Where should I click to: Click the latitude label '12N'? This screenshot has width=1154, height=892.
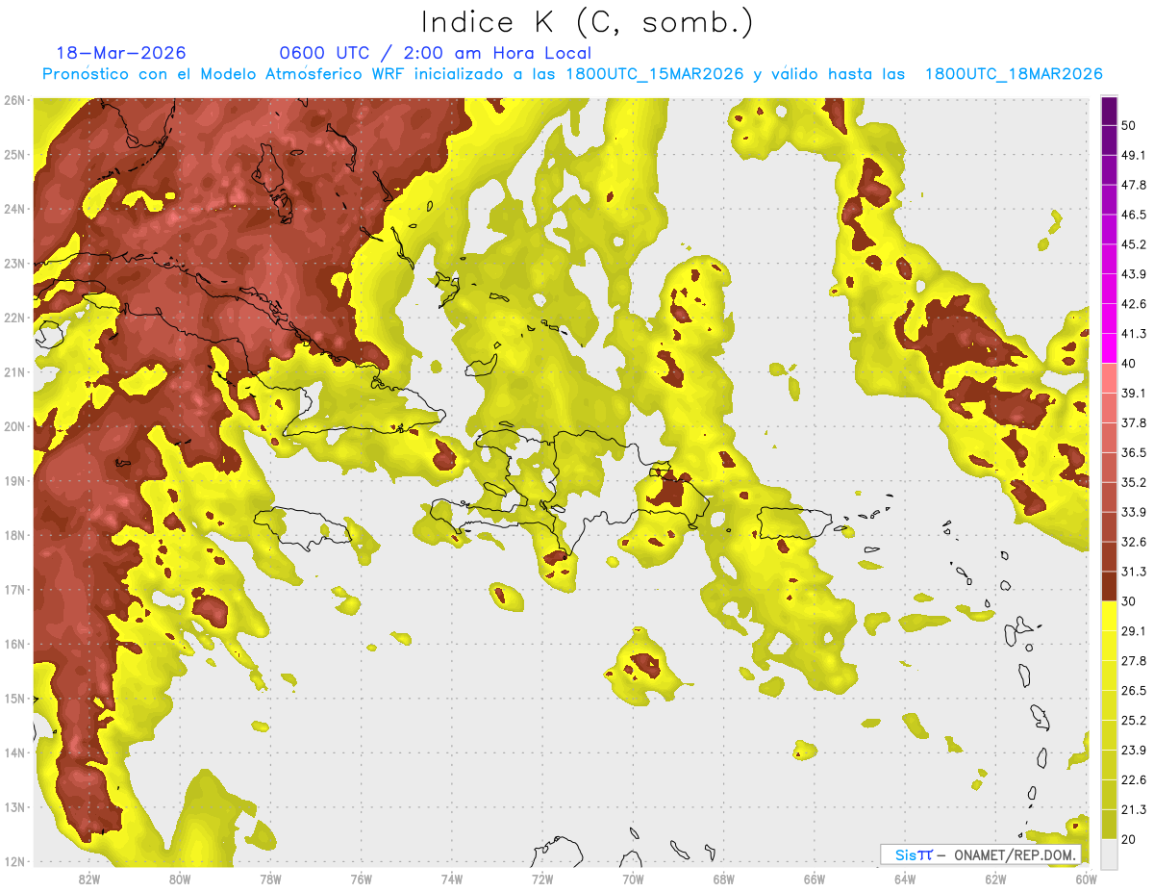coord(14,861)
